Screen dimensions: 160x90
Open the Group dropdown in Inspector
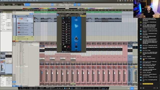[x=9, y=17]
